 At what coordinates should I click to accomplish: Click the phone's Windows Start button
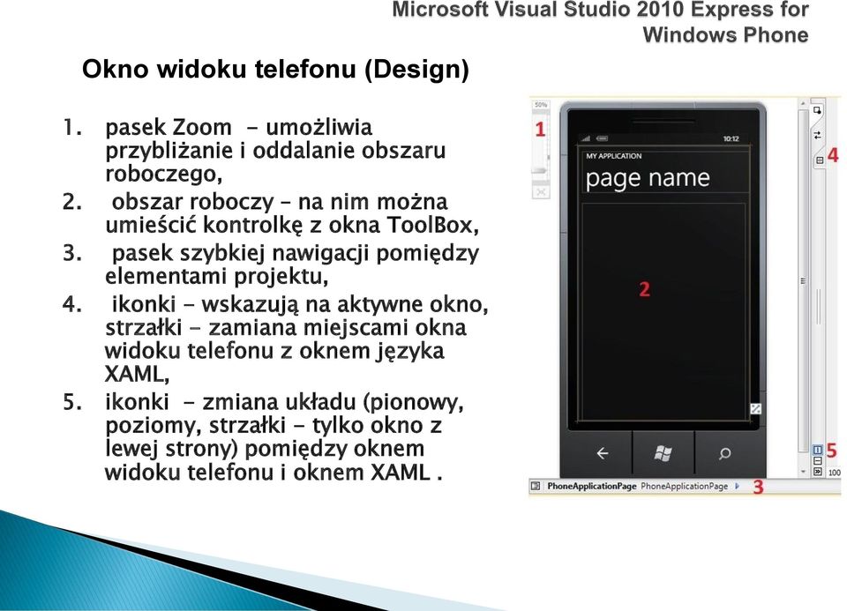(663, 453)
